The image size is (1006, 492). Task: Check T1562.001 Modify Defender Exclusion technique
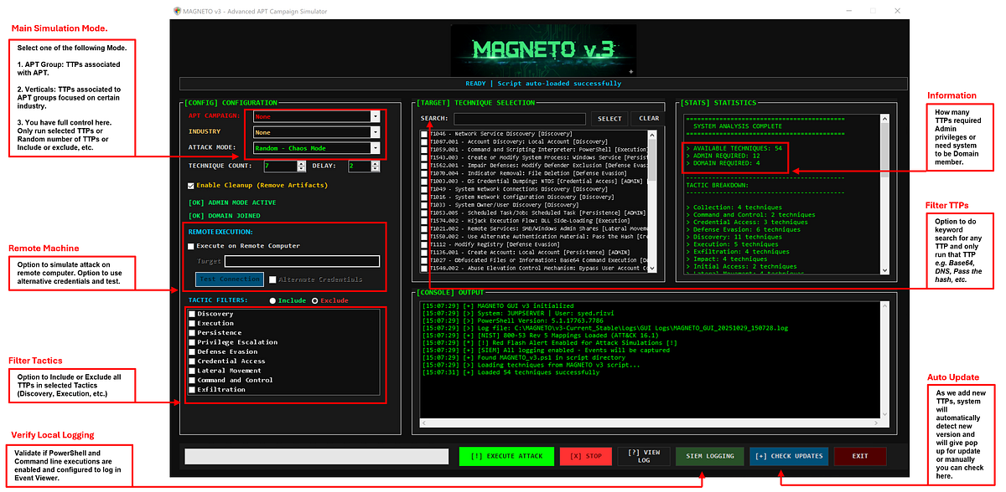point(425,166)
